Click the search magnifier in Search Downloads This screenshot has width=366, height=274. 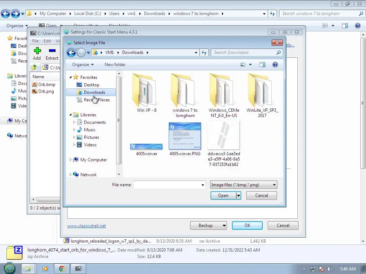pos(278,53)
